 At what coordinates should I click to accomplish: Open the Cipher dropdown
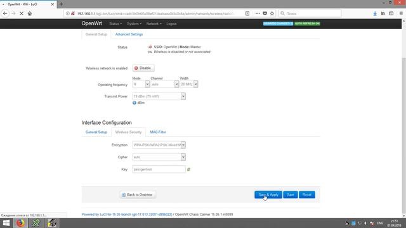point(159,157)
